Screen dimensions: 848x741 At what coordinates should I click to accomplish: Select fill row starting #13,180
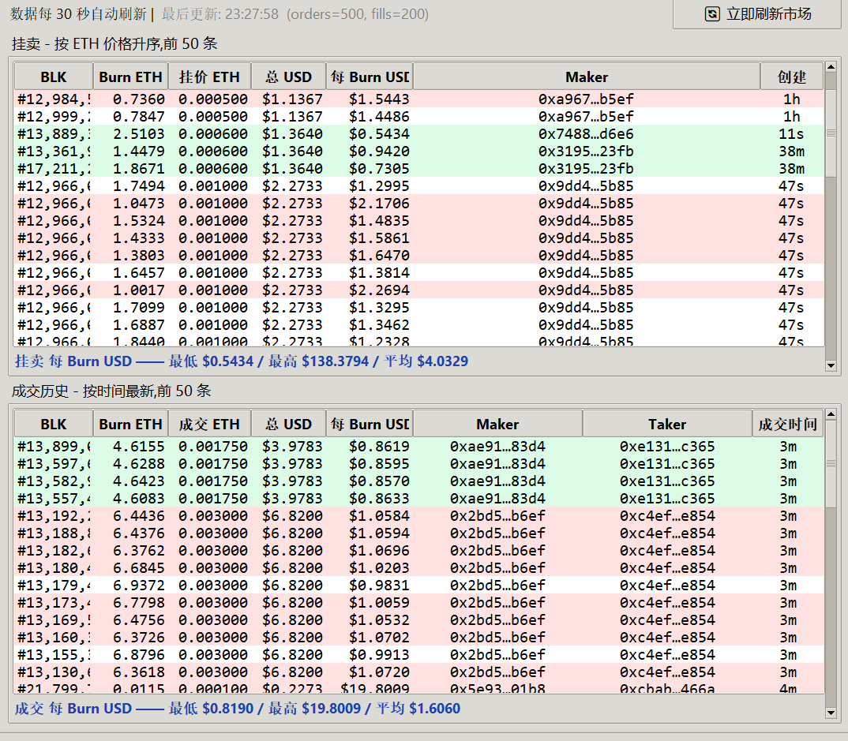point(419,567)
